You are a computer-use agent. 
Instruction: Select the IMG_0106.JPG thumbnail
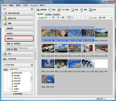pos(101,33)
